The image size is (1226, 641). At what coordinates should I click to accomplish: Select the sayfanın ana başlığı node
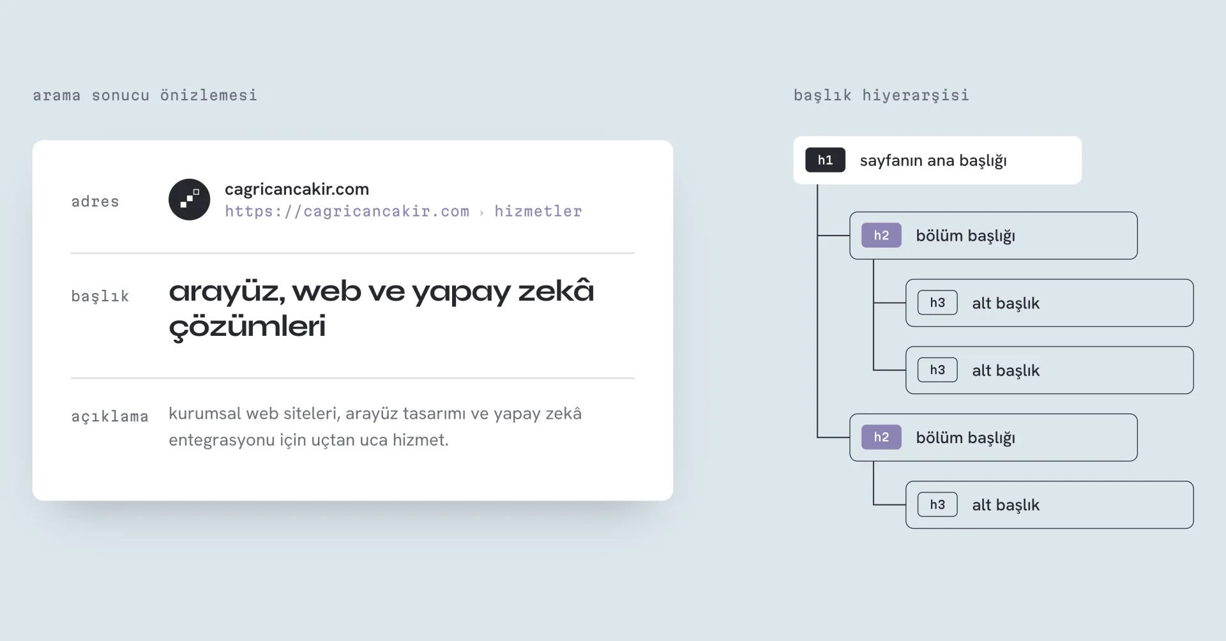point(937,160)
